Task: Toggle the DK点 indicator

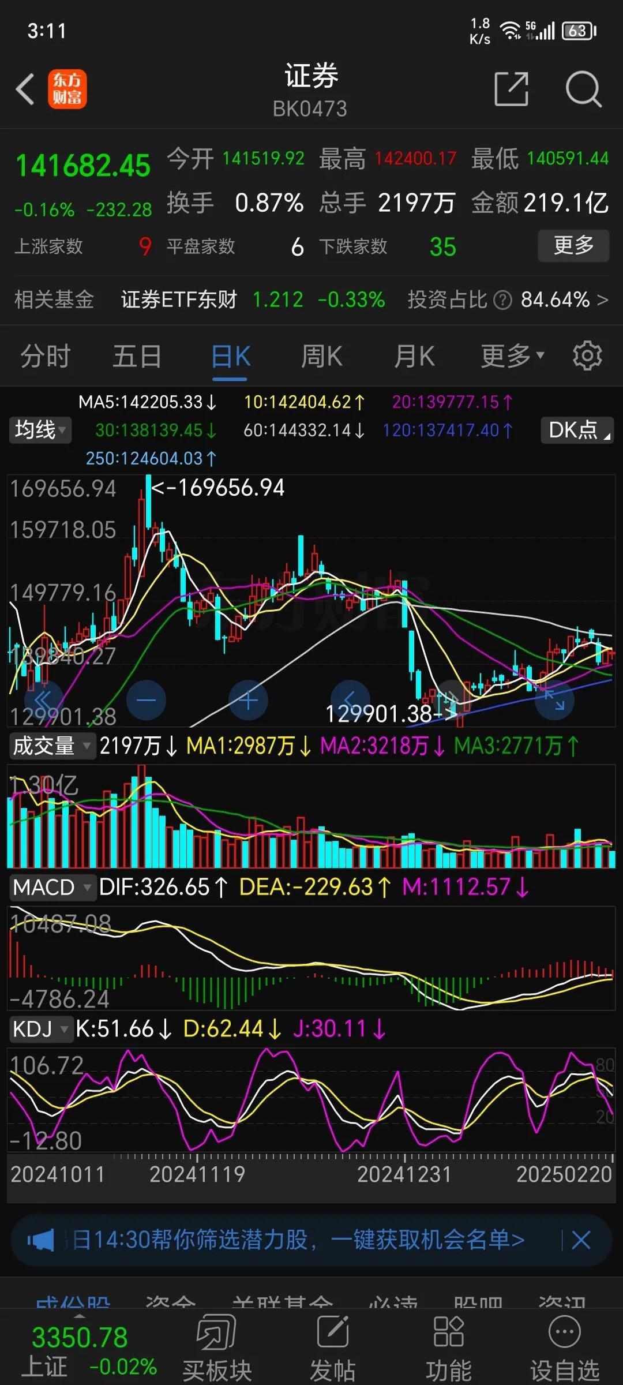Action: pyautogui.click(x=577, y=430)
